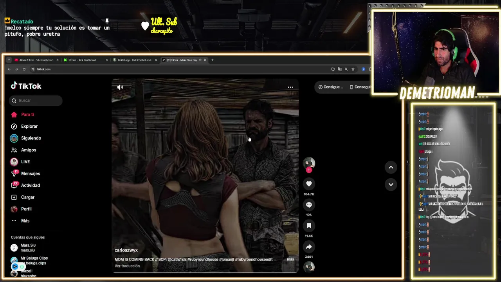Mute the TikTok video sound
The height and width of the screenshot is (282, 501).
pyautogui.click(x=120, y=87)
